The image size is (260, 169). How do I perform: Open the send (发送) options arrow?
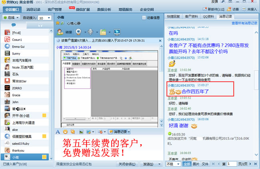click(159, 164)
